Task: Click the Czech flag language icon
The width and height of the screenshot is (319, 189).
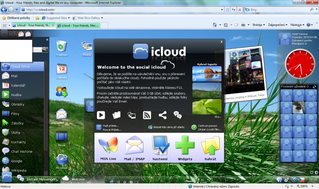Action: (302, 180)
